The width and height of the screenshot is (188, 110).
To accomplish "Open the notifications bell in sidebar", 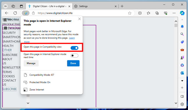I will point(182,26).
